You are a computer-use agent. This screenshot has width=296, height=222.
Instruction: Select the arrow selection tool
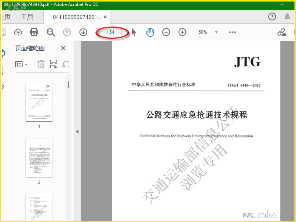(134, 32)
